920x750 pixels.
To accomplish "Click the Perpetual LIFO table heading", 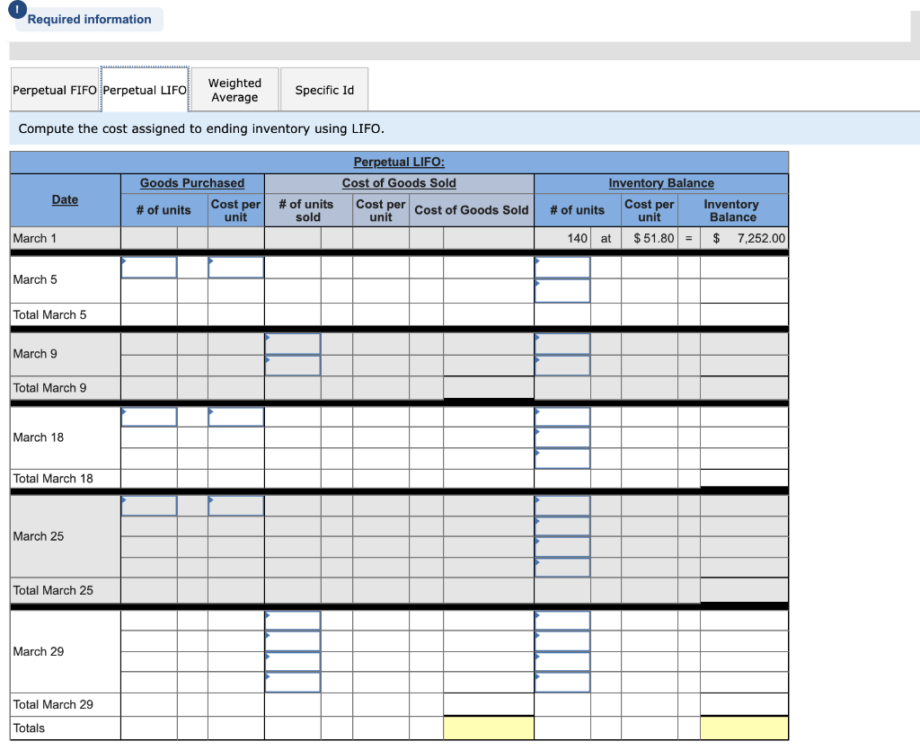I will tap(399, 162).
